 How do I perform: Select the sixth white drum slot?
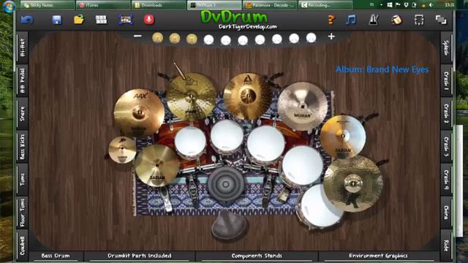(x=294, y=38)
